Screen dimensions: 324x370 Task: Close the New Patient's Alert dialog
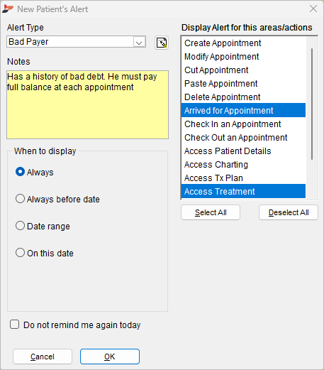313,9
